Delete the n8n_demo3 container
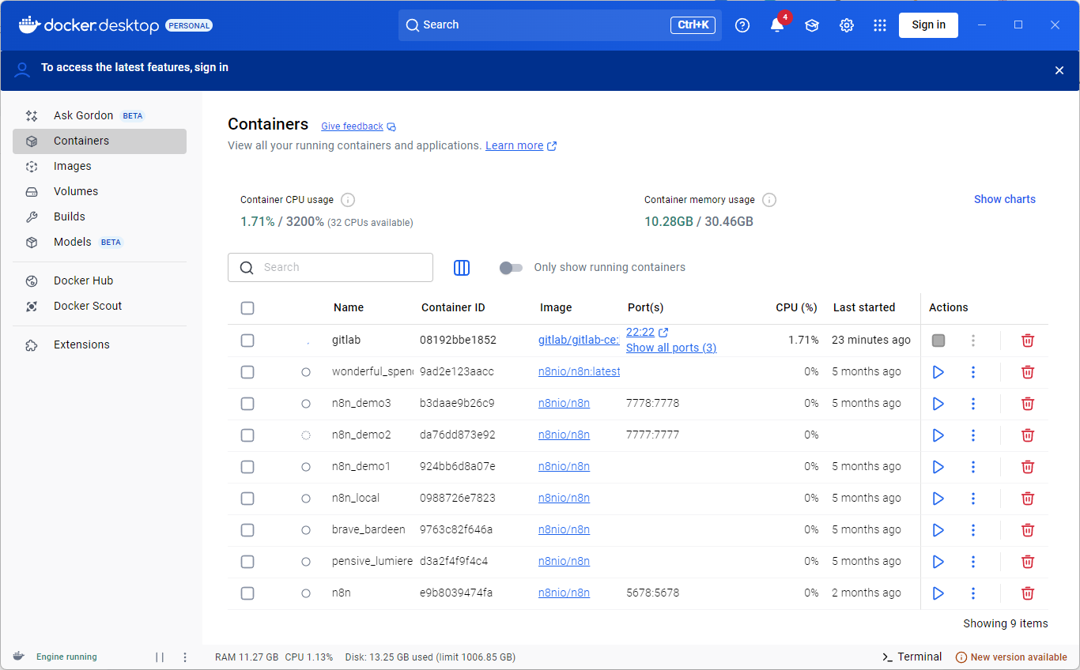1080x670 pixels. [1028, 404]
